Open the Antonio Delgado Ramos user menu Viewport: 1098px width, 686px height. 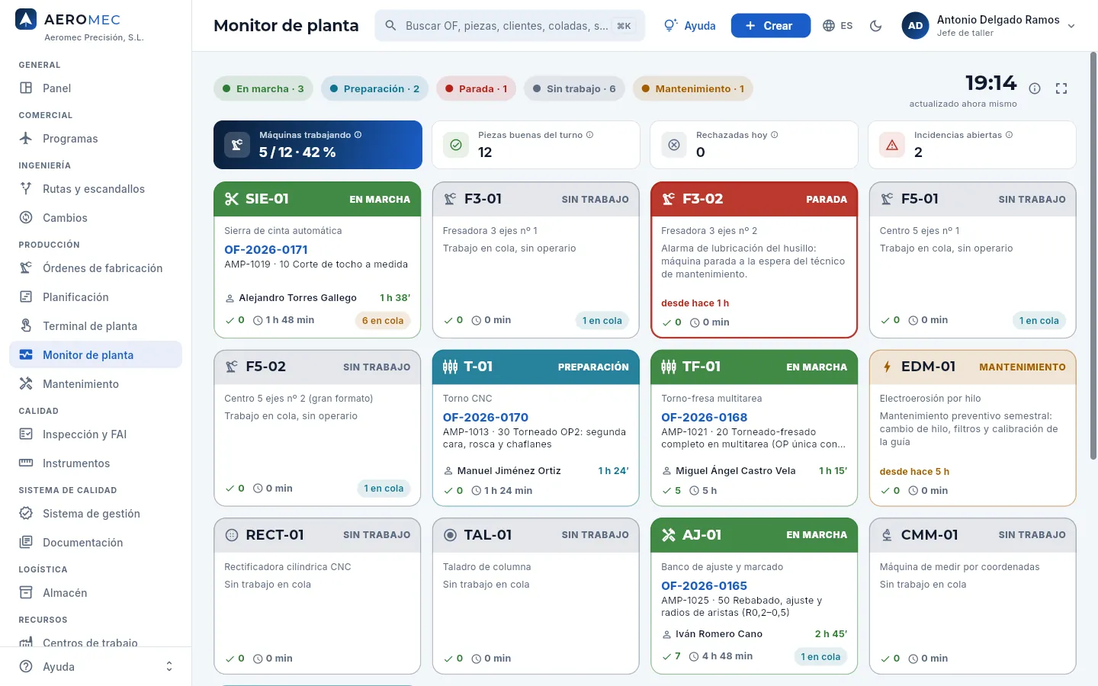click(990, 25)
